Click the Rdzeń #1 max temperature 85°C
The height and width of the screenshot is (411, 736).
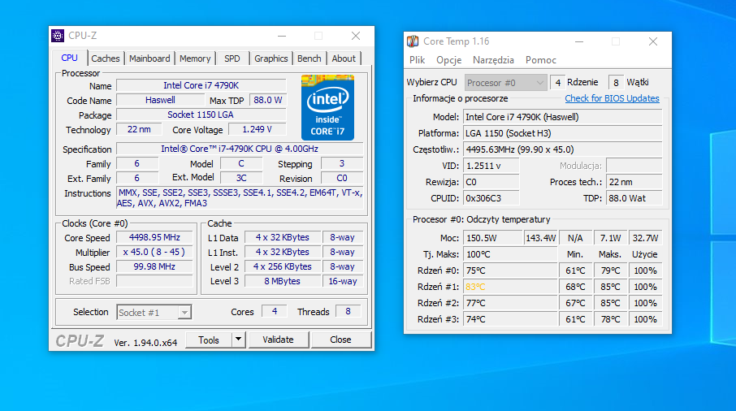(x=610, y=287)
